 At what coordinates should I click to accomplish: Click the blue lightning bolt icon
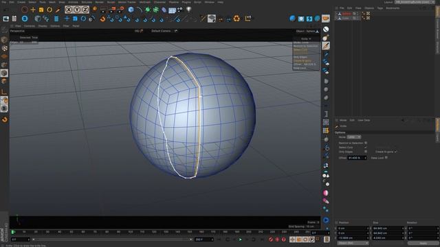coord(309,19)
